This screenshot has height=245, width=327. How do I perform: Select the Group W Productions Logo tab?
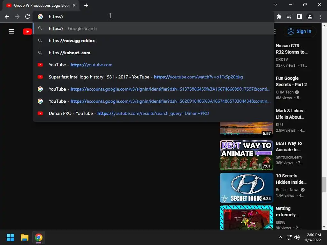(41, 5)
